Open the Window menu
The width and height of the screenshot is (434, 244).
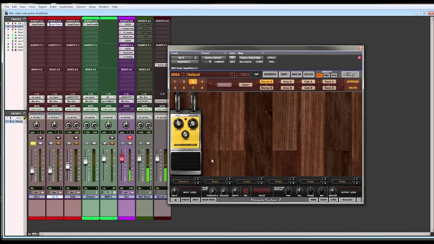click(x=104, y=7)
